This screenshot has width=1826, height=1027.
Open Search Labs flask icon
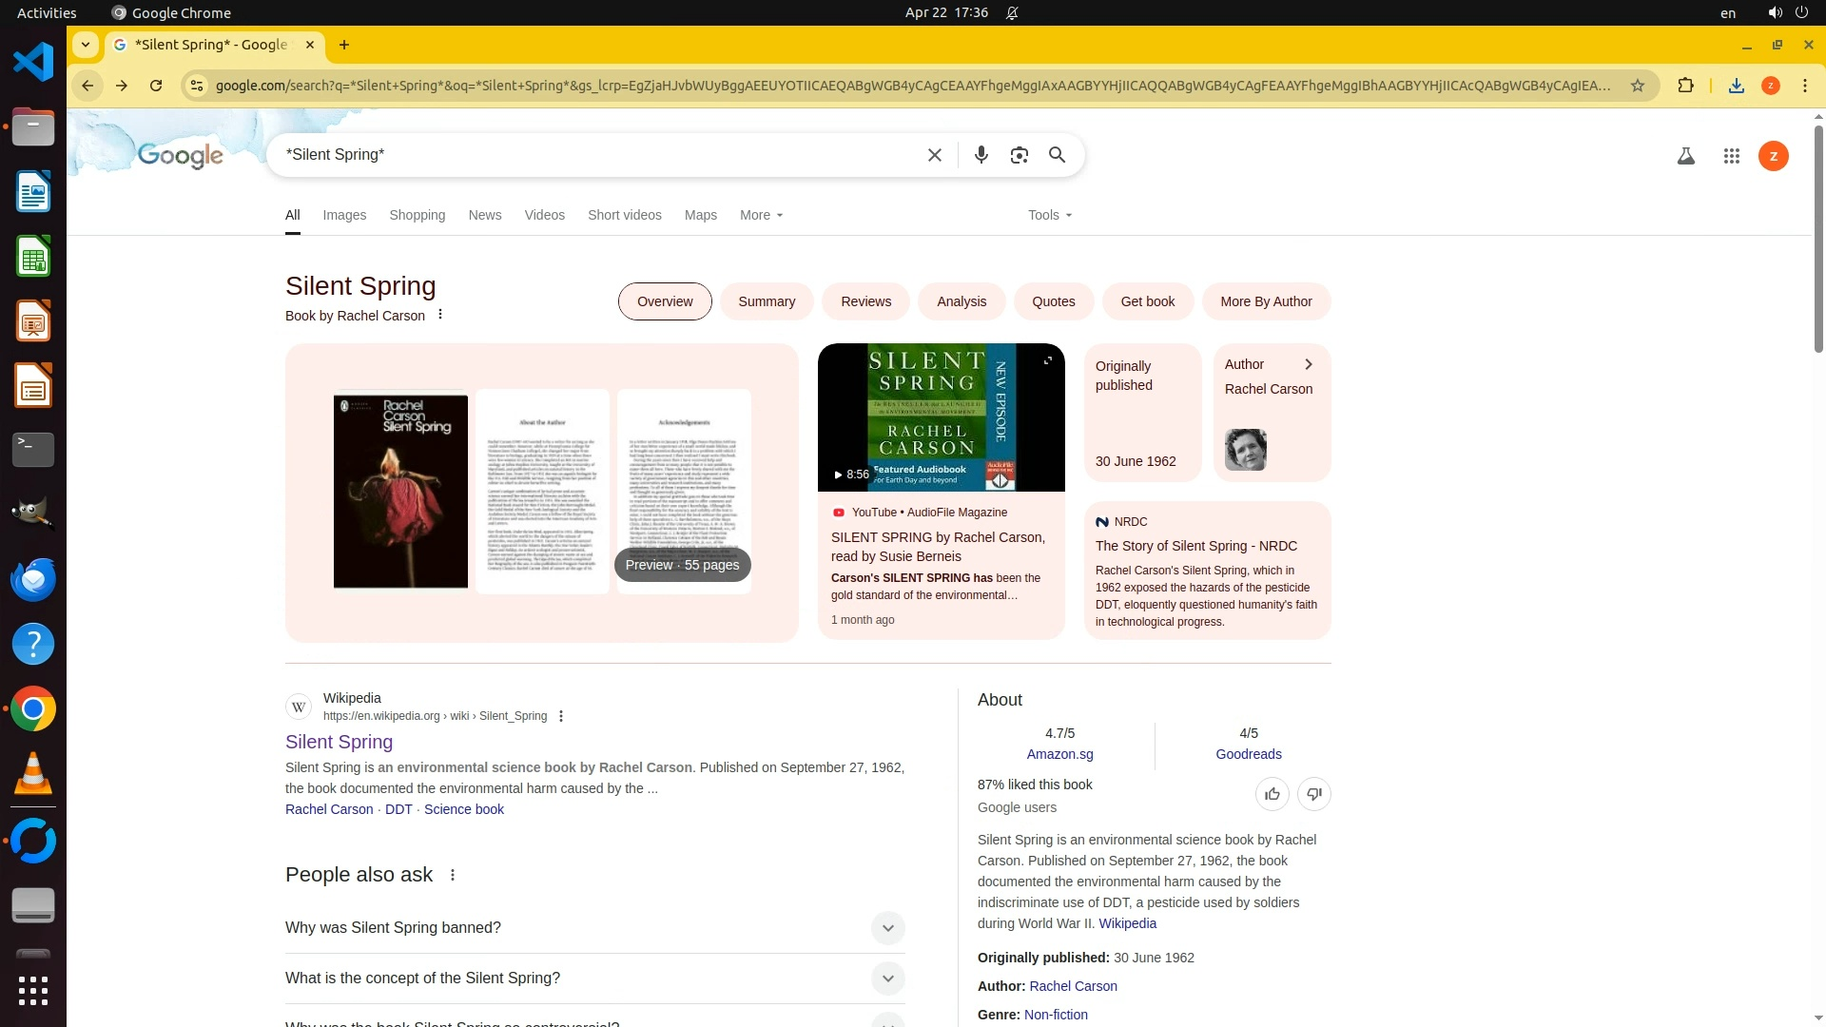click(x=1685, y=156)
